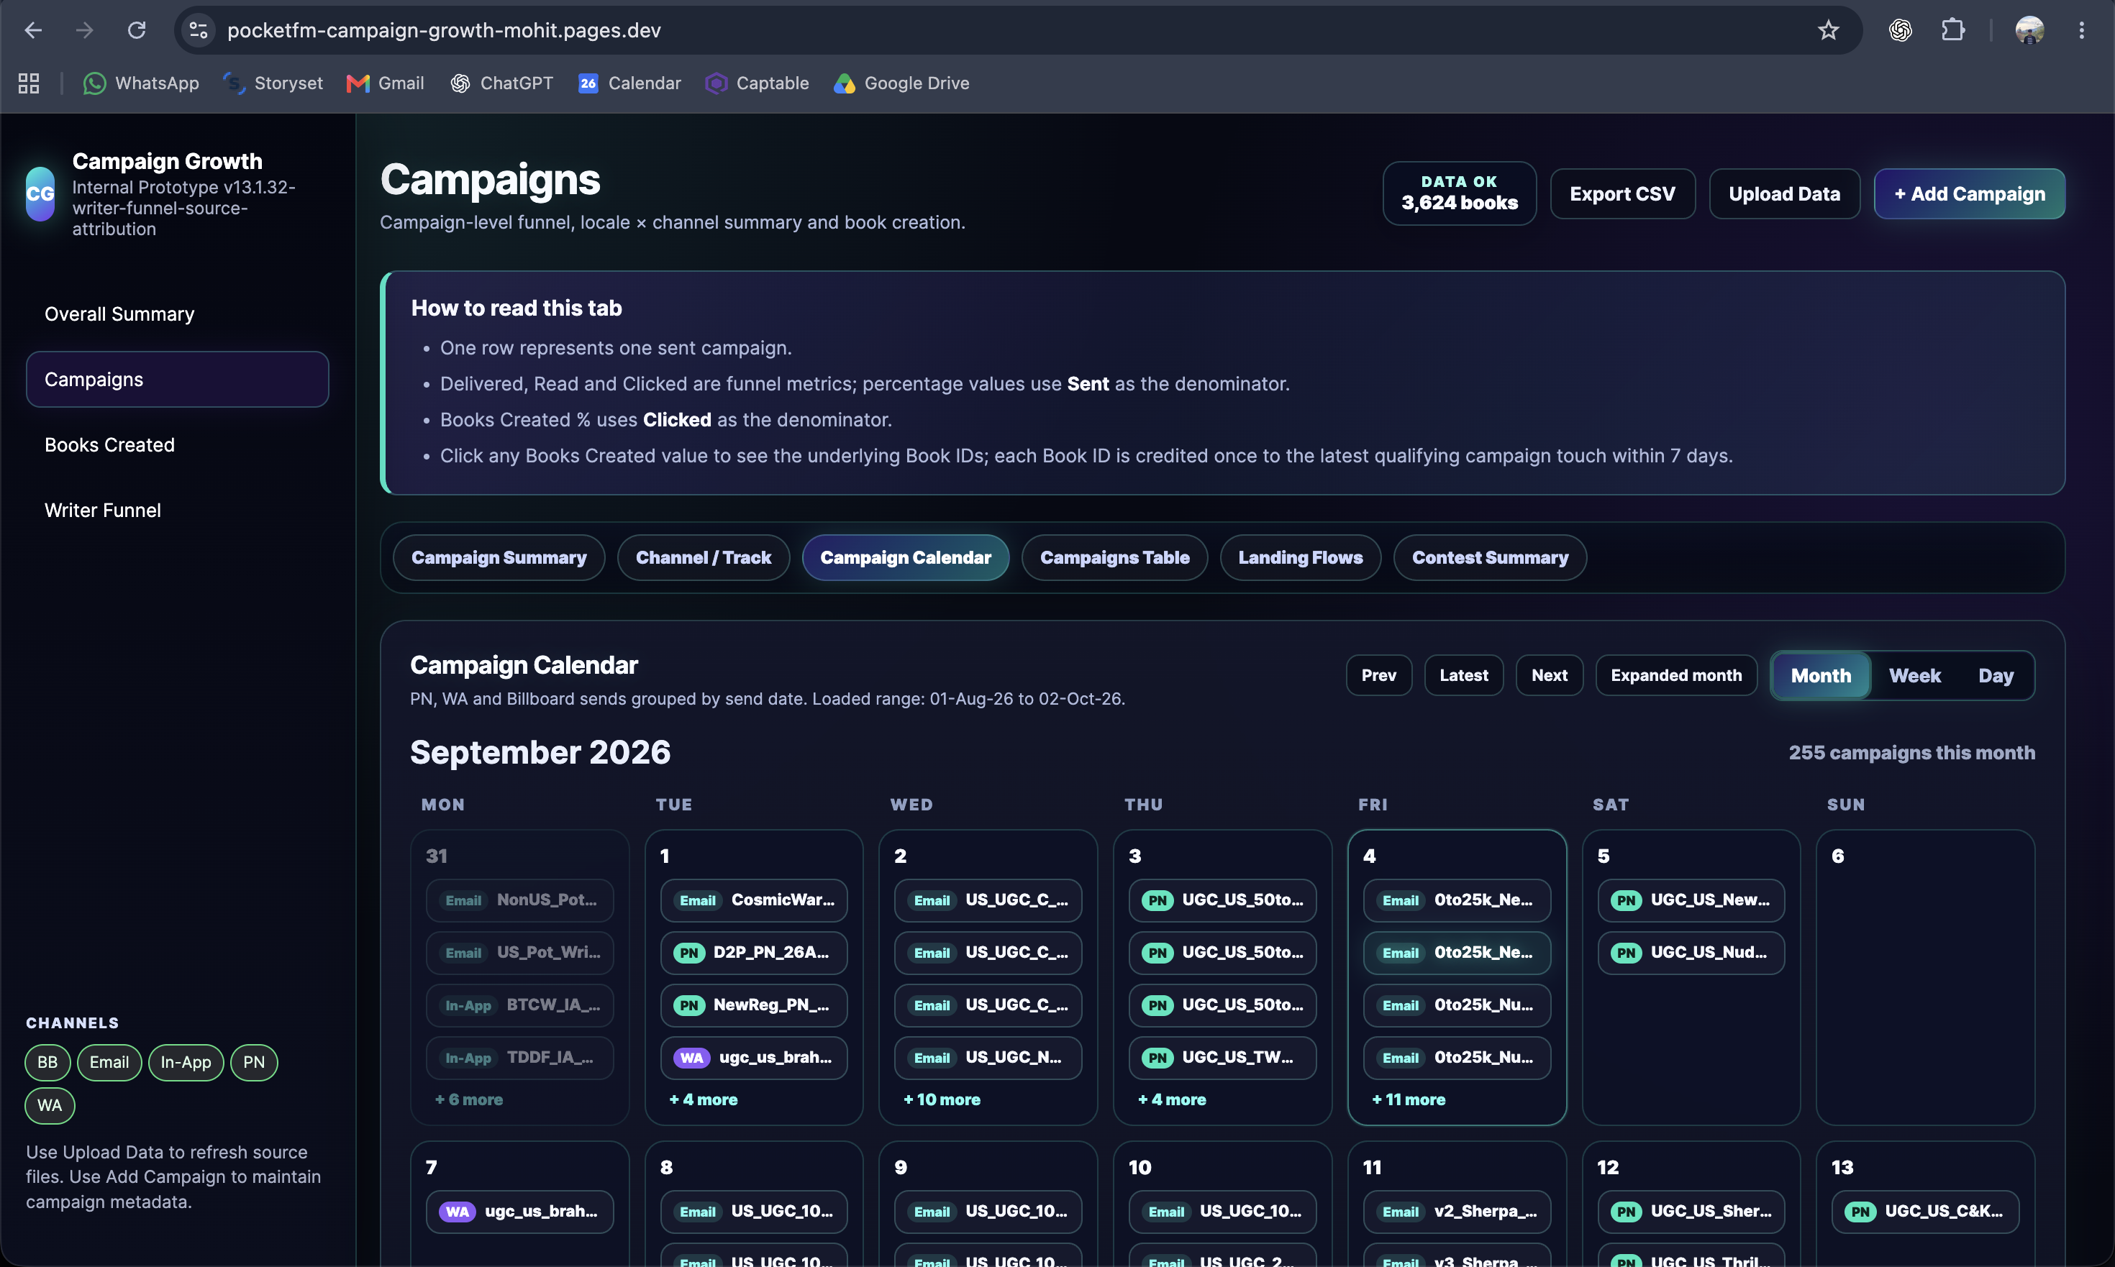Screen dimensions: 2115x1267
Task: Open Overall Summary in the sidebar
Action: 178,314
